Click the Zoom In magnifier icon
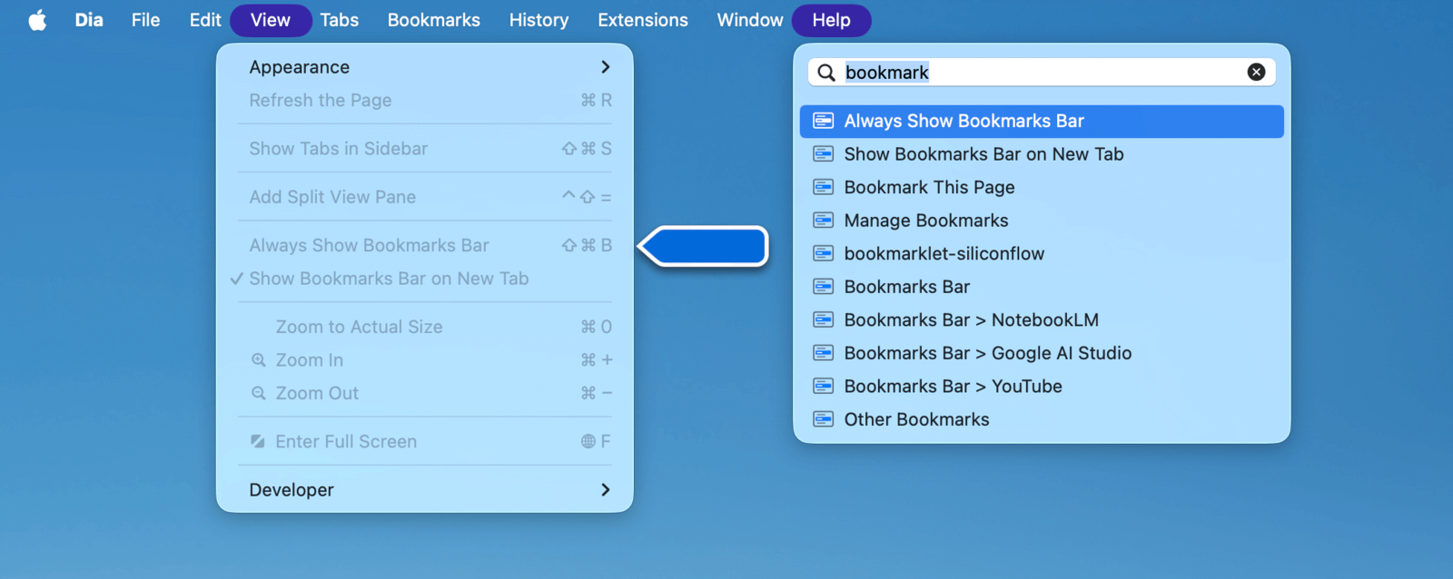The image size is (1453, 579). coord(259,360)
